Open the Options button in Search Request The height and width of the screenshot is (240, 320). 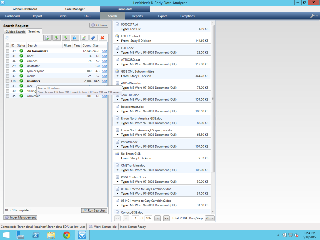tap(99, 25)
